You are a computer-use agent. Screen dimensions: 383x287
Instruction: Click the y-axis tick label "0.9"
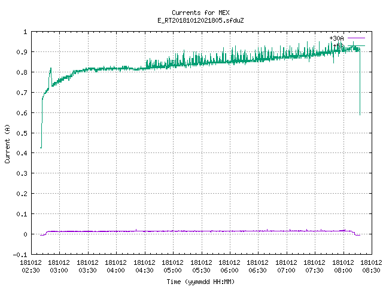pyautogui.click(x=22, y=52)
